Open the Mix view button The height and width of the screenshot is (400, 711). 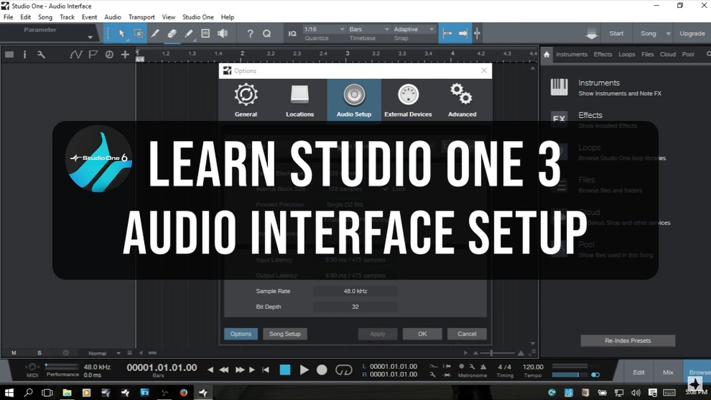[x=668, y=372]
